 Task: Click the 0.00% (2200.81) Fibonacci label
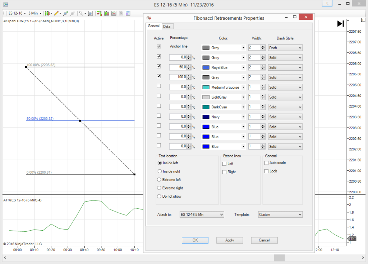39,173
